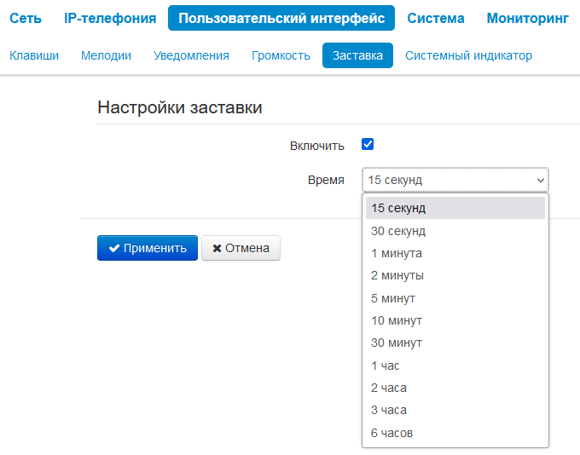Go to the Громкость sub-tab
Viewport: 580px width, 455px height.
pyautogui.click(x=281, y=55)
